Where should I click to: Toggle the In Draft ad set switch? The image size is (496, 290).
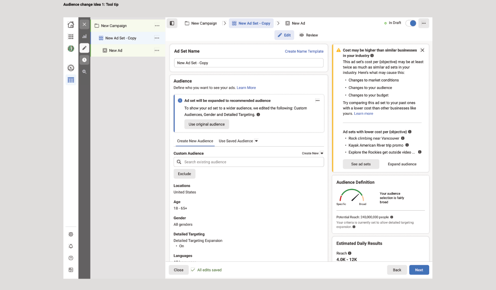click(x=411, y=23)
